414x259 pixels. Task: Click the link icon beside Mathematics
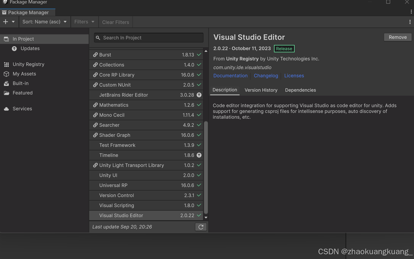pos(95,105)
